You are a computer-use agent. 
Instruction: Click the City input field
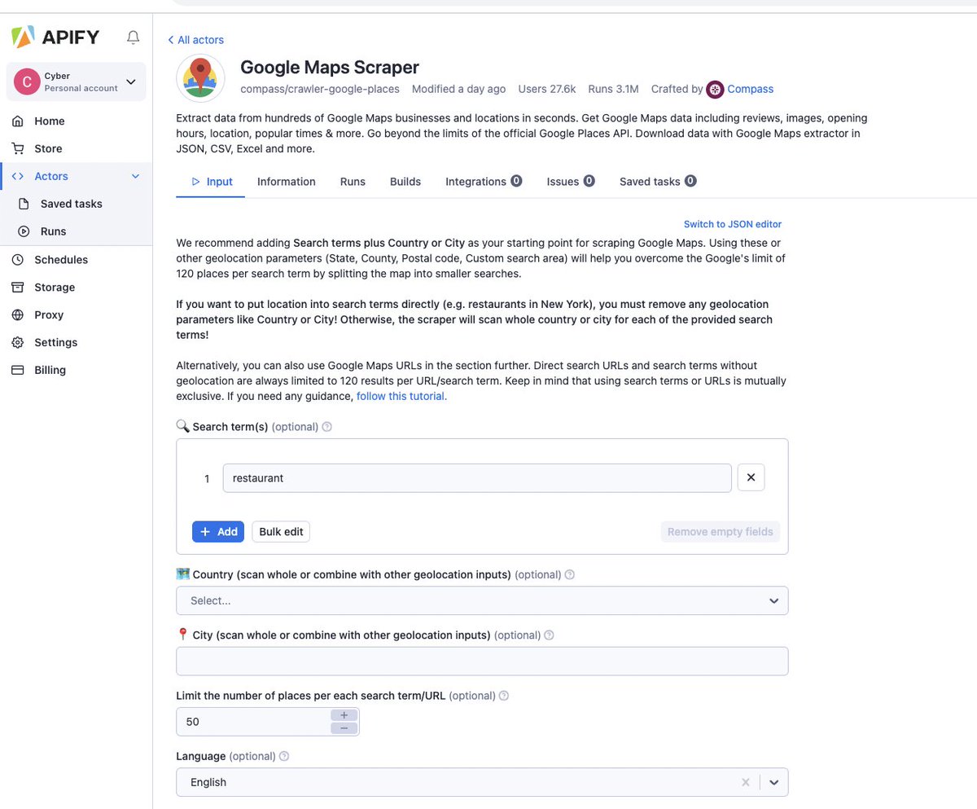click(482, 661)
